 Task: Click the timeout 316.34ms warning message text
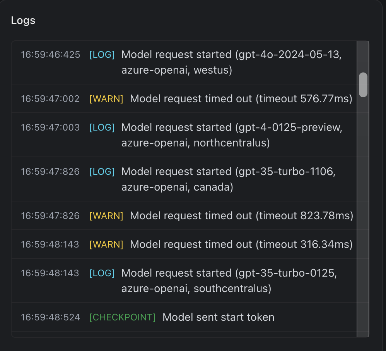241,244
